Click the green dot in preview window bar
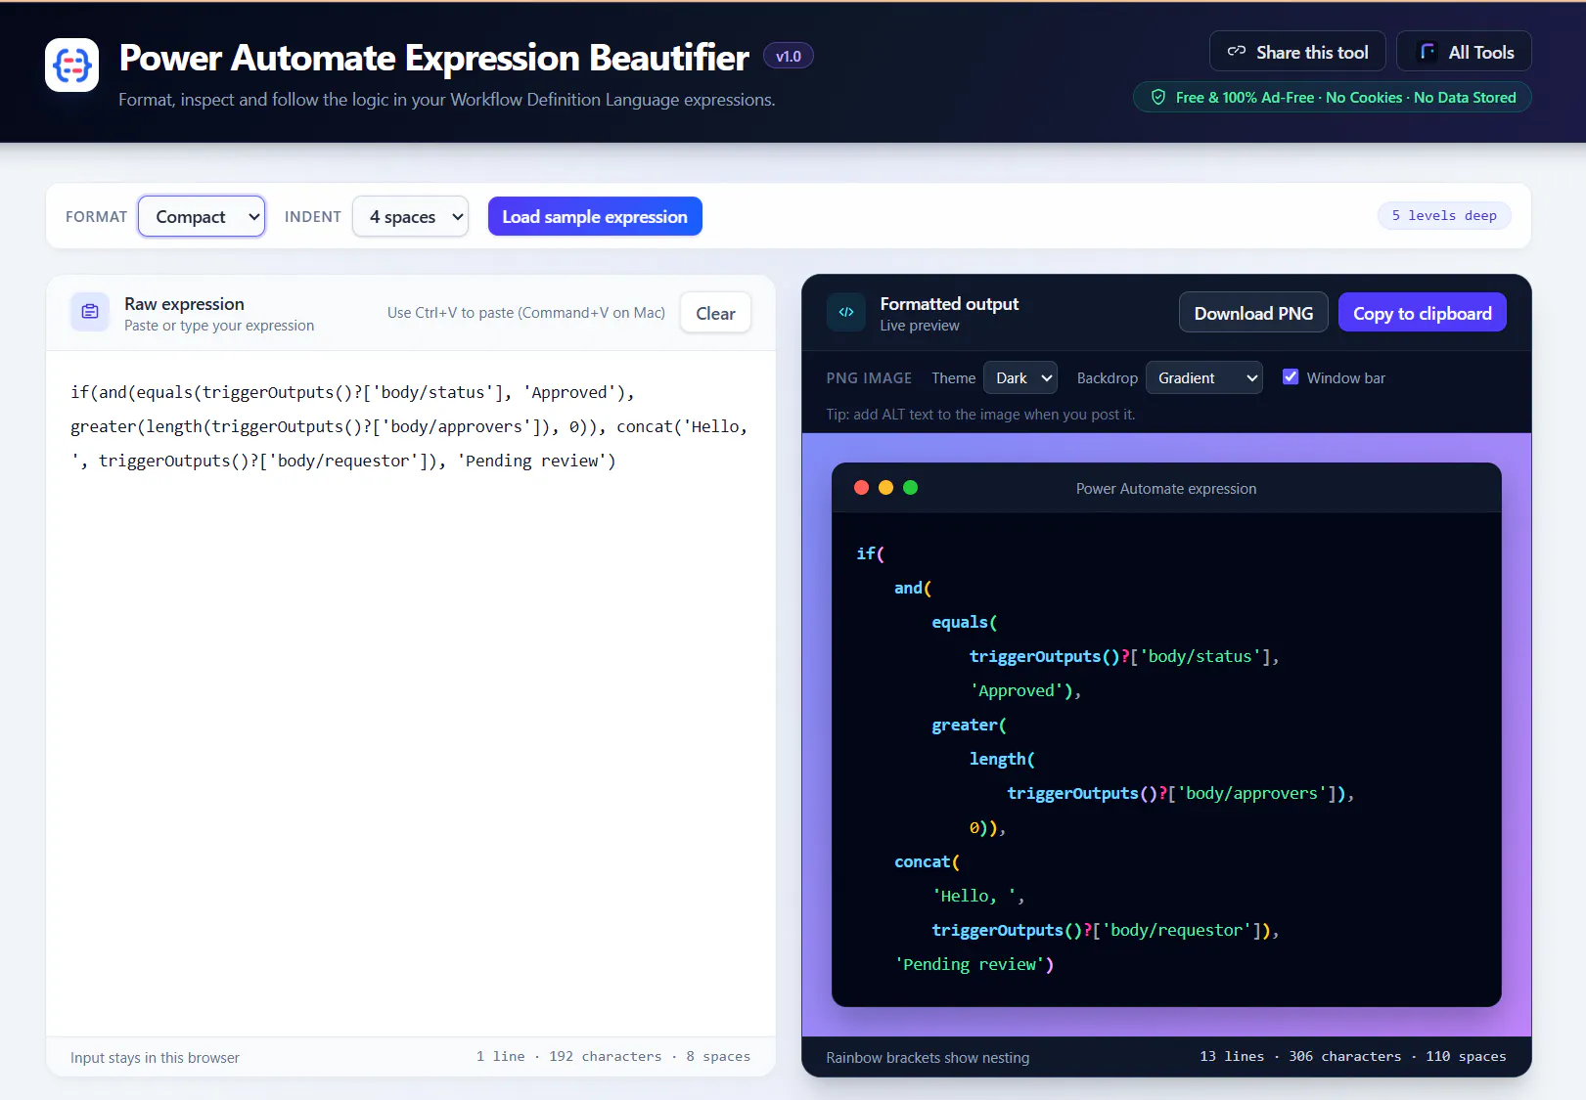This screenshot has width=1586, height=1100. point(910,488)
